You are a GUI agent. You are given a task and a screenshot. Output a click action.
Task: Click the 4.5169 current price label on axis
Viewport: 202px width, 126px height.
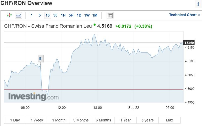(x=189, y=43)
